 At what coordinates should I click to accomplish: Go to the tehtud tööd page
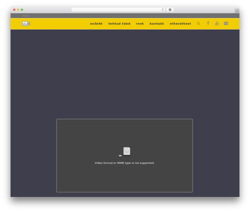click(119, 24)
